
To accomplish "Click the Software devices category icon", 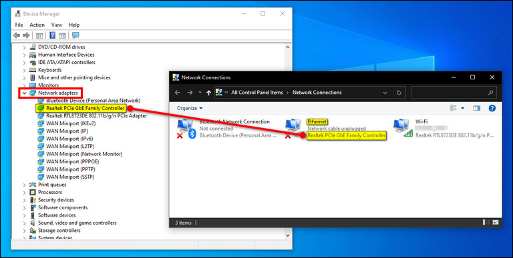I will coord(33,215).
